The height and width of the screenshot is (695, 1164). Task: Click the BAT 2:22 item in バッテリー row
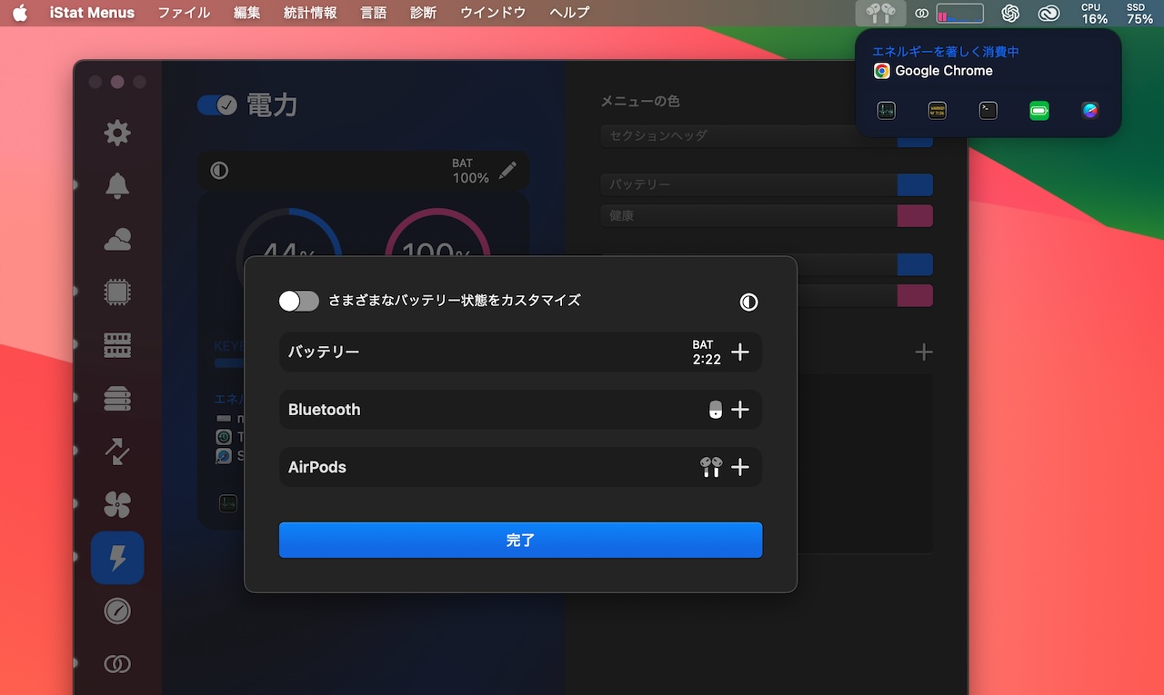707,352
